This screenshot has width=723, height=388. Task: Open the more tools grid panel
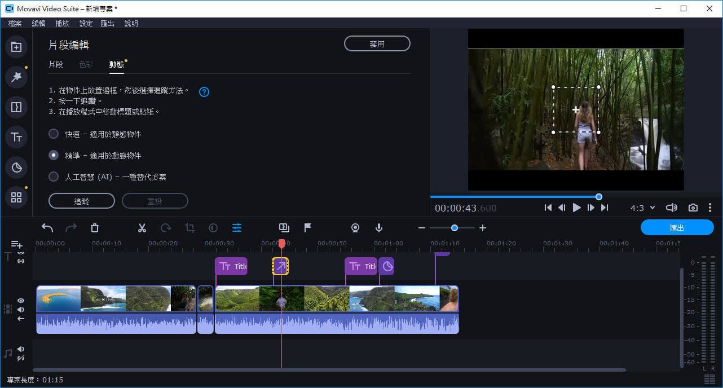(x=16, y=197)
